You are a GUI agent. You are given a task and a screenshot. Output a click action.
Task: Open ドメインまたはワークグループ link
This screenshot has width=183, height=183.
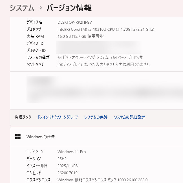(x=58, y=117)
